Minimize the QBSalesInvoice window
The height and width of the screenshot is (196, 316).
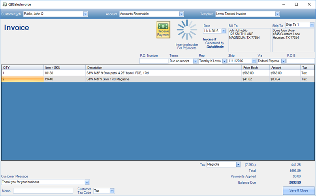pos(284,4)
